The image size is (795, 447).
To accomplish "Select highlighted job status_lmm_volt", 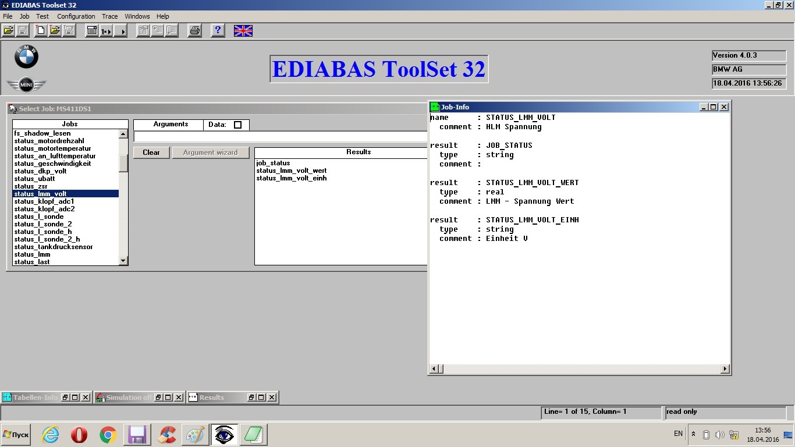I will tap(66, 194).
